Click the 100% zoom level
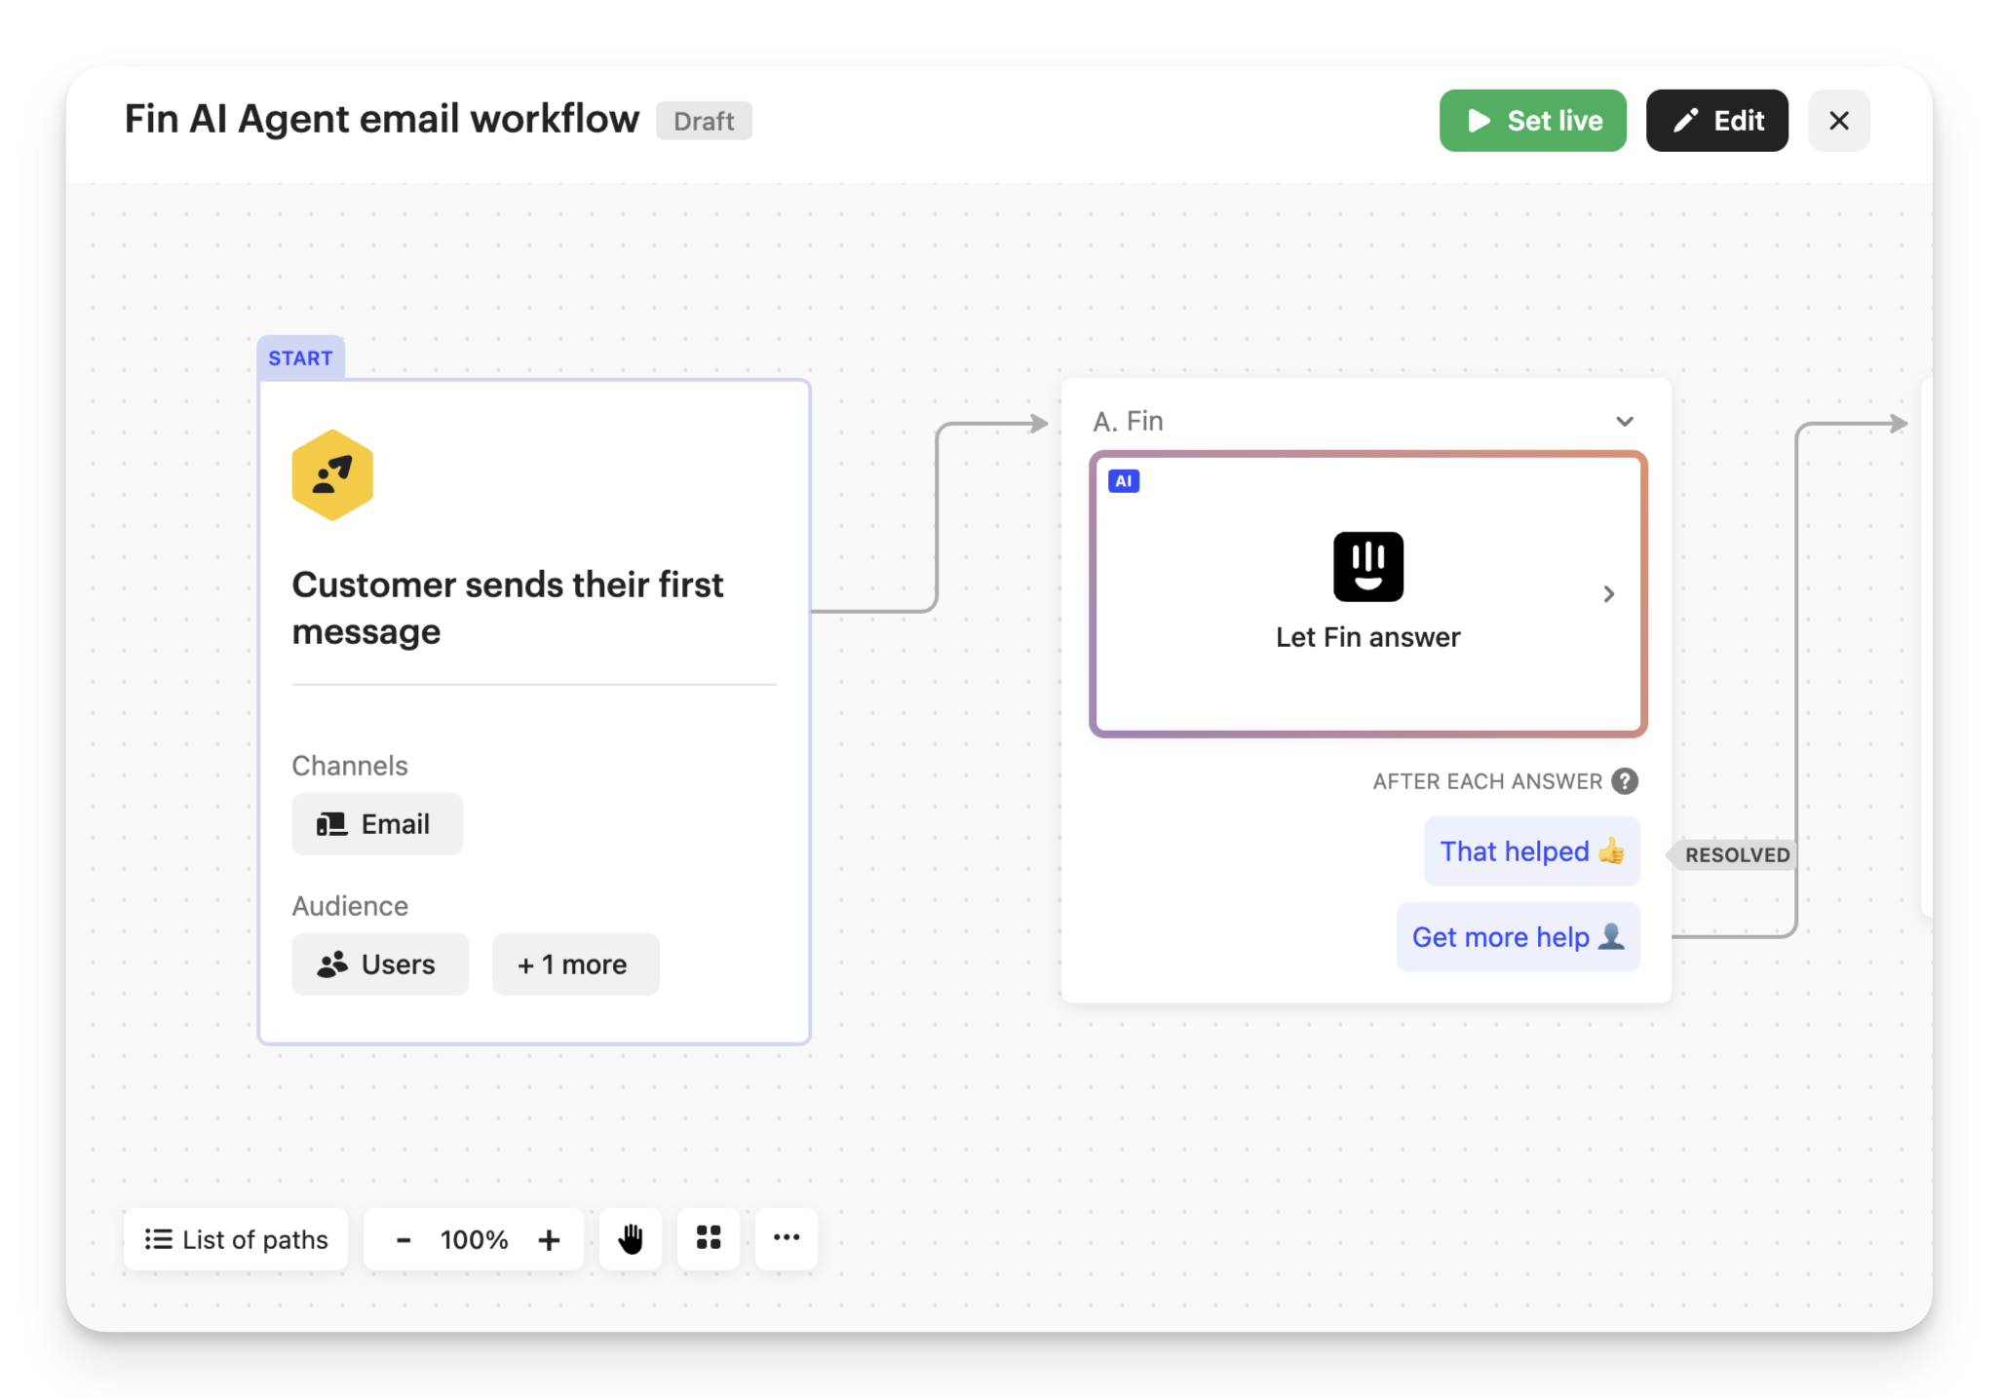 [475, 1239]
